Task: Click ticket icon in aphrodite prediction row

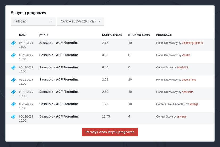Action: [x=13, y=92]
